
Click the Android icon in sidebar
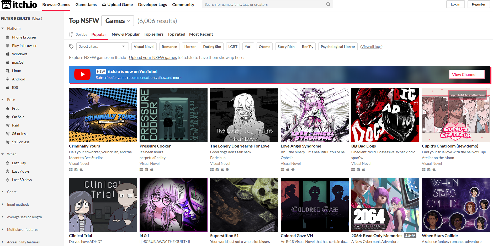(8, 79)
